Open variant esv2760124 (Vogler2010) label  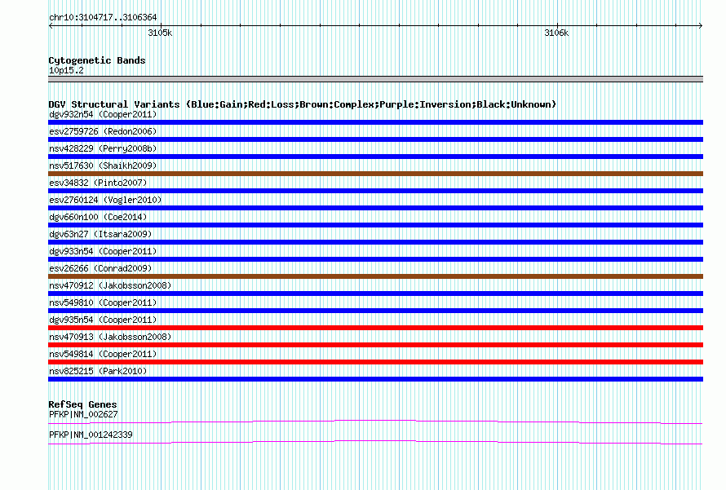105,200
